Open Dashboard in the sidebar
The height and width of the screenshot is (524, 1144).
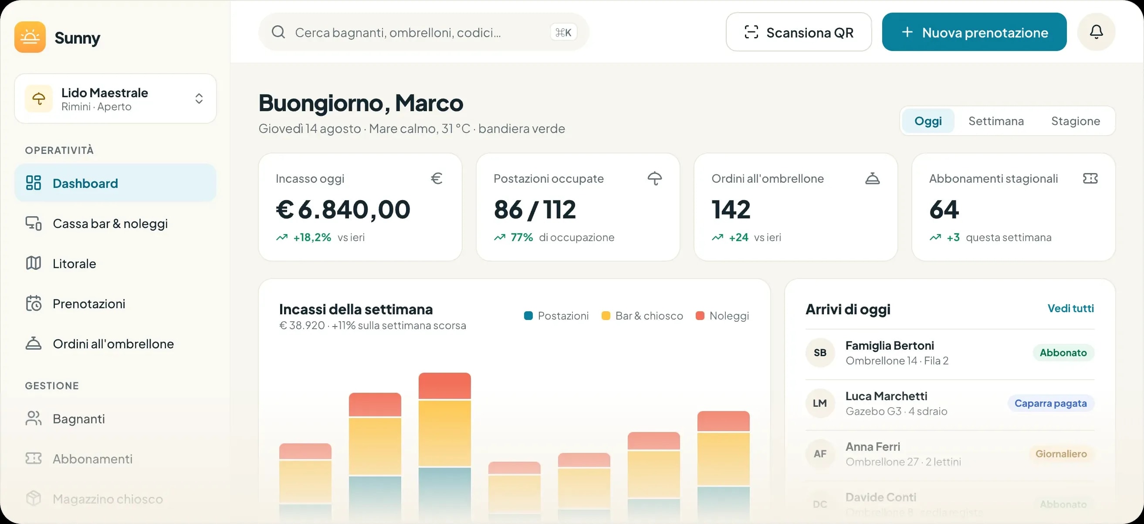pyautogui.click(x=115, y=183)
